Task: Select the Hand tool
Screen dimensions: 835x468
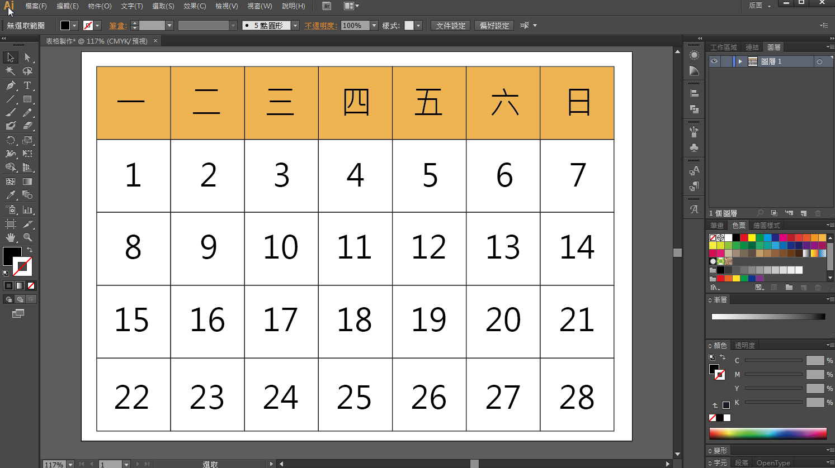Action: click(x=10, y=237)
